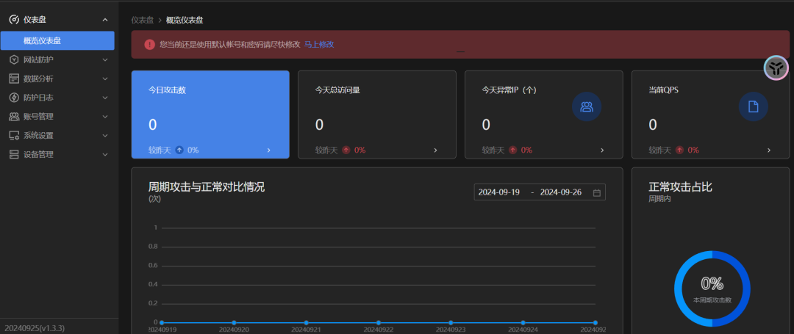The image size is (794, 334).
Task: Select 概览仪表盘 menu item
Action: (57, 40)
